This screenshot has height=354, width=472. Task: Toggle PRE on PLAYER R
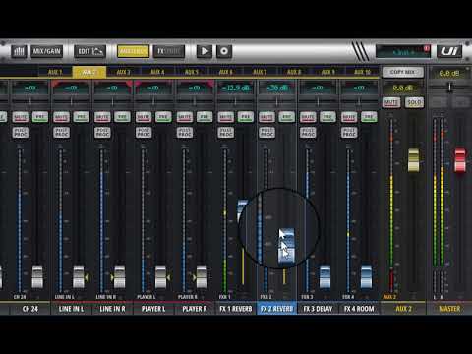[x=205, y=117]
